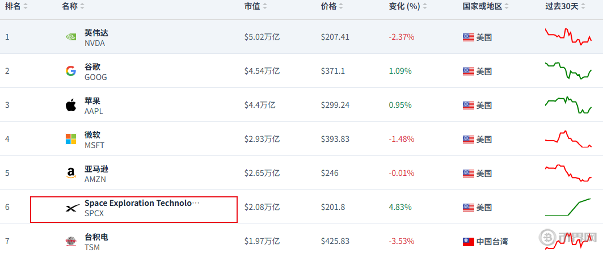
Task: Open the 英伟达 company link
Action: point(96,33)
